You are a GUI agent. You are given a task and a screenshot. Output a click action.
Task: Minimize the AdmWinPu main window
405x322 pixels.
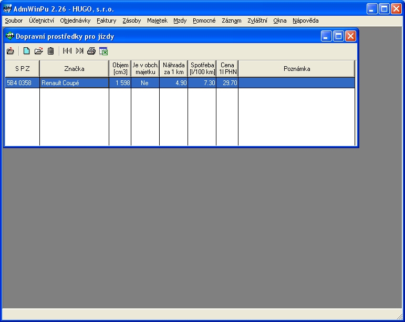(372, 9)
